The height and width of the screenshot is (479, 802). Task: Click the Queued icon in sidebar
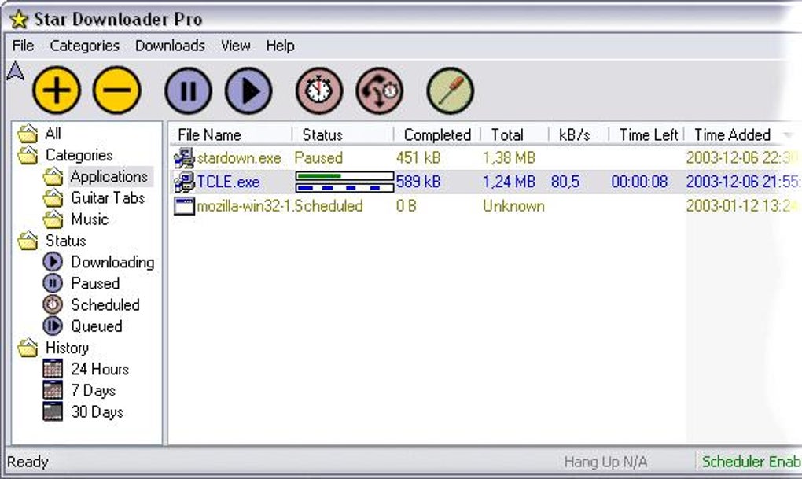[53, 326]
